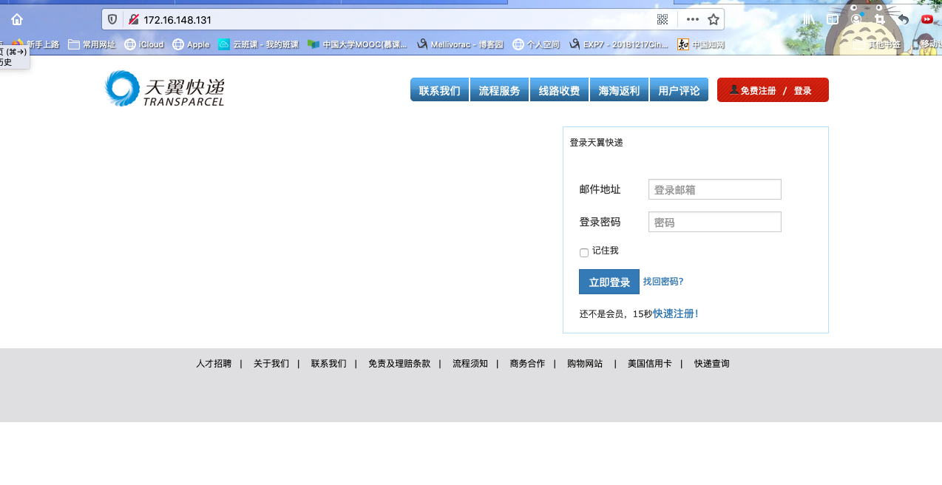Select 海淘返利 in the navigation bar
942x485 pixels.
(x=619, y=90)
